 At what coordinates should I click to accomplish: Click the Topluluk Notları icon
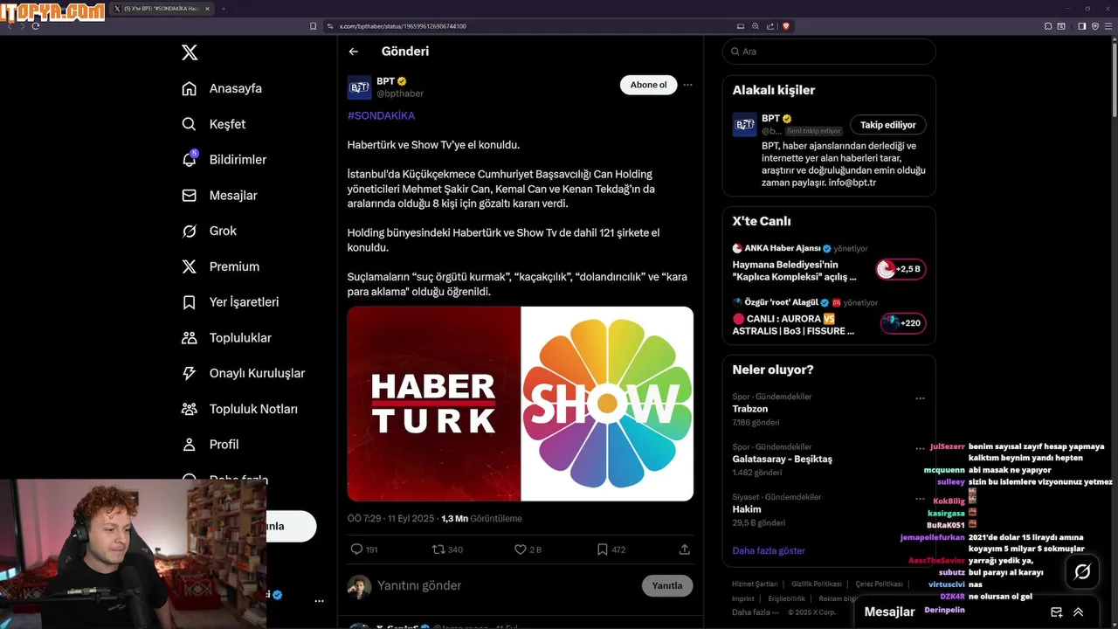click(190, 409)
